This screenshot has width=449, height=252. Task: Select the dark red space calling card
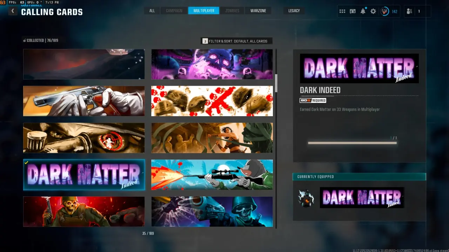[x=84, y=64]
